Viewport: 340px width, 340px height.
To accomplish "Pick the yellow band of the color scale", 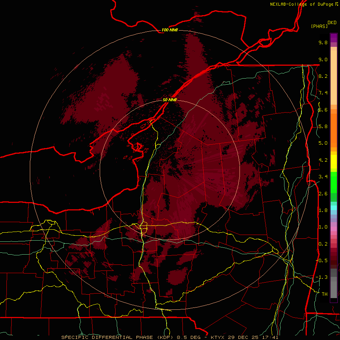I will (x=334, y=162).
